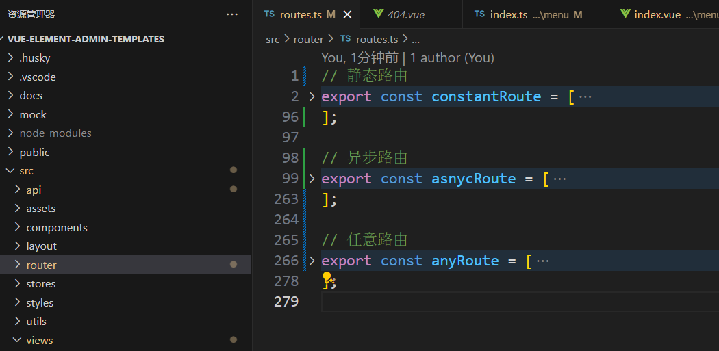Click the folded ellipsis after anyRoute

(543, 261)
